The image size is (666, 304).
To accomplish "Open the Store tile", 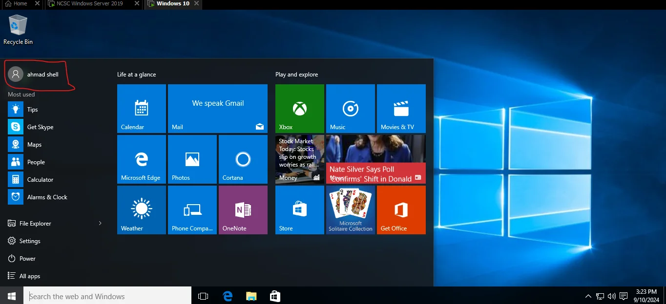I will 300,210.
